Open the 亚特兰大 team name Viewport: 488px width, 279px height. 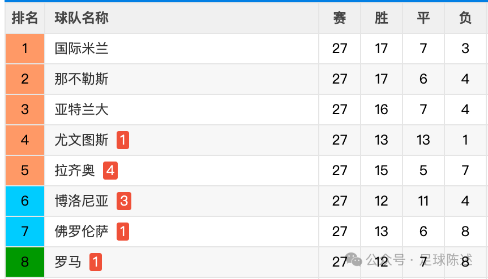82,109
